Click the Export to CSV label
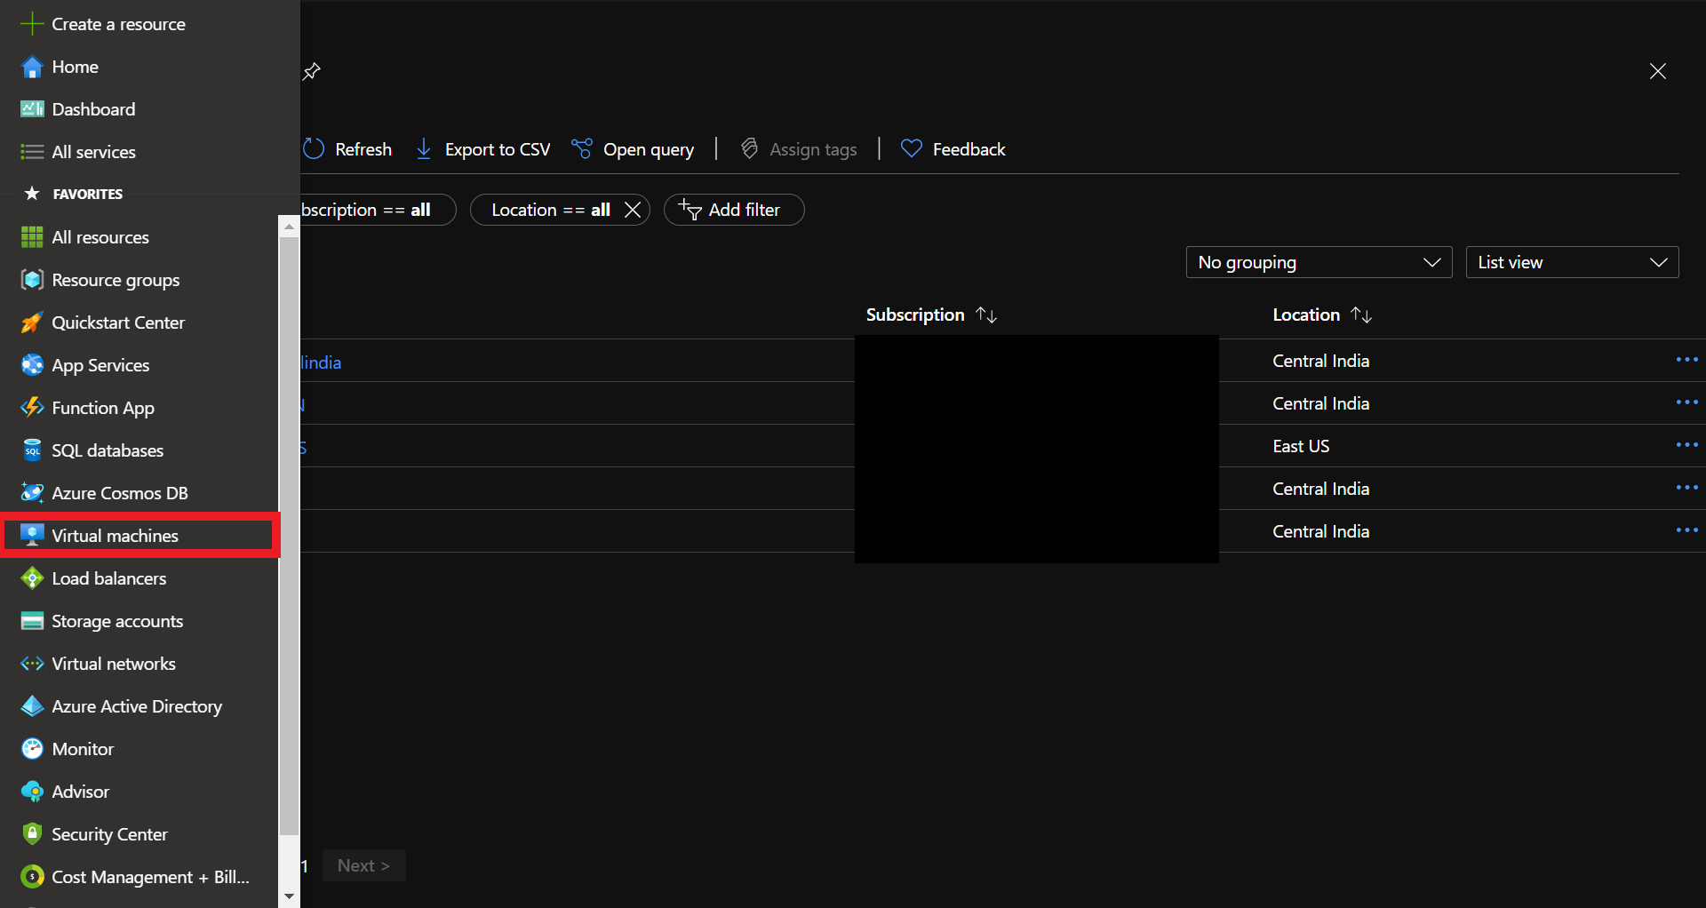Screen dimensions: 1706x908 coord(498,149)
